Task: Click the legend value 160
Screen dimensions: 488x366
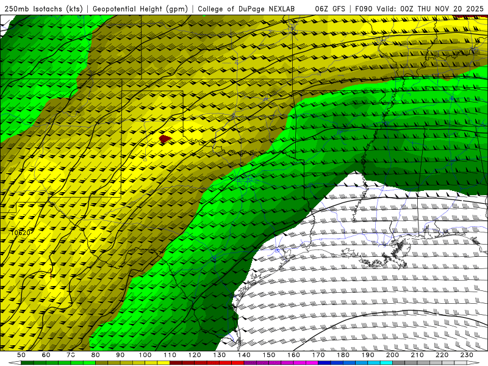Action: tap(293, 355)
